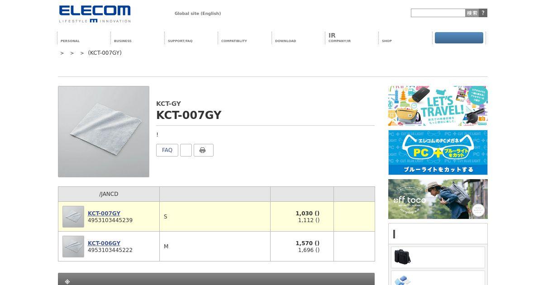Open the BUSINESS menu
Screen dimensions: 543x285
pos(123,41)
